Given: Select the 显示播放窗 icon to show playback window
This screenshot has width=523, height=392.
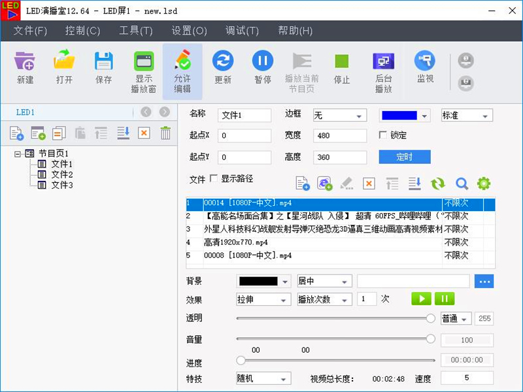Looking at the screenshot, I should click(143, 65).
